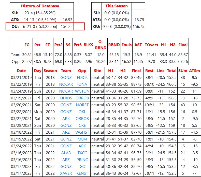Select the Line column header
Viewport: 201px width, 177px height.
[161, 71]
